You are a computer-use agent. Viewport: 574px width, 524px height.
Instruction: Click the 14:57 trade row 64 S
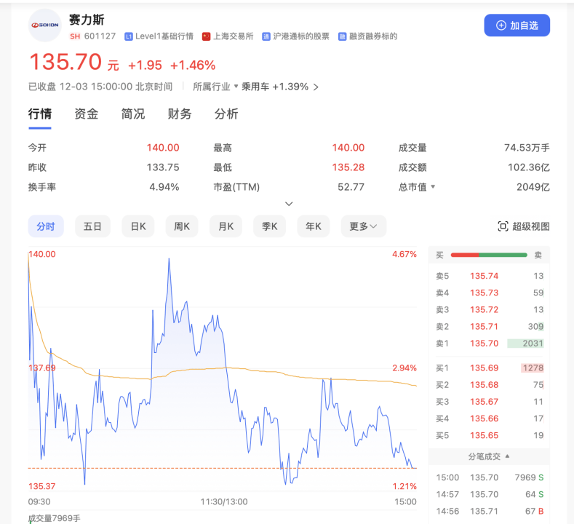490,494
